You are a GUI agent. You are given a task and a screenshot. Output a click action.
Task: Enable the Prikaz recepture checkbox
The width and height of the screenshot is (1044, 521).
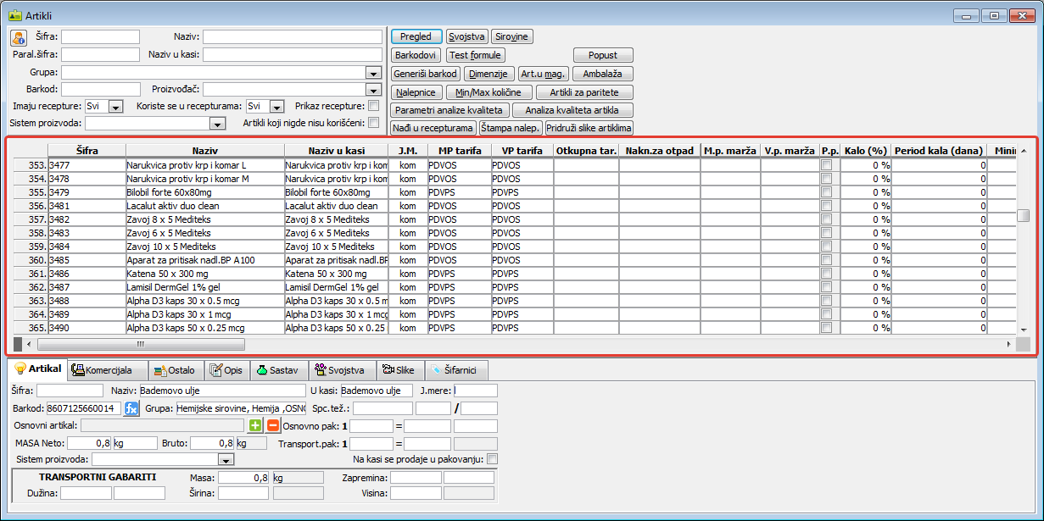[x=374, y=106]
